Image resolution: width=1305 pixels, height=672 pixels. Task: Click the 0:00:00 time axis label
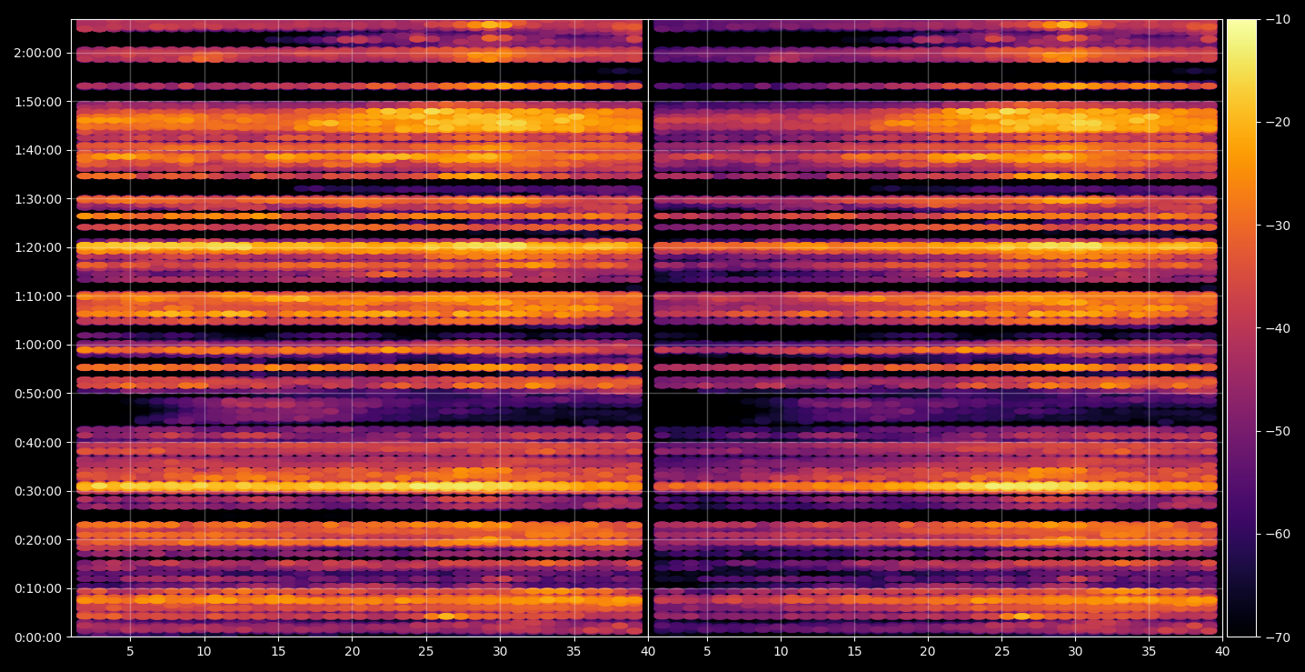38,637
